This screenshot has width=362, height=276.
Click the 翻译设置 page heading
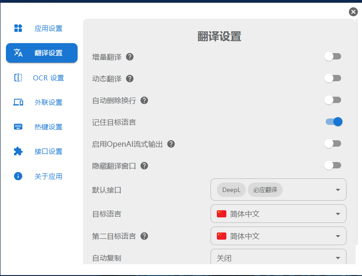(219, 36)
